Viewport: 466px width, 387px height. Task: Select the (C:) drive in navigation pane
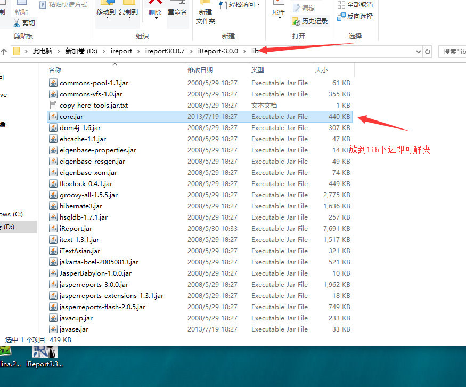click(12, 214)
